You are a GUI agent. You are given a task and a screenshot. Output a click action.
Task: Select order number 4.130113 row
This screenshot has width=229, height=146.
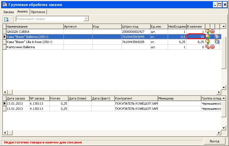39,109
